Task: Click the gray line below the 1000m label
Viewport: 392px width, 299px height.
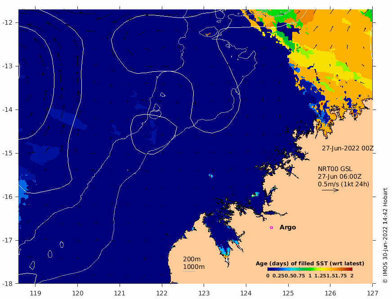Action: [189, 271]
